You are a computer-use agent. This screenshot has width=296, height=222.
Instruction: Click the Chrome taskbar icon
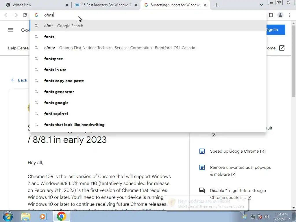click(x=62, y=216)
